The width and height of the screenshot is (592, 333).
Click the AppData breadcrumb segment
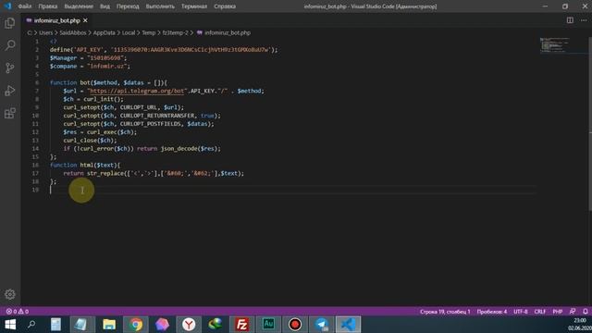(104, 33)
